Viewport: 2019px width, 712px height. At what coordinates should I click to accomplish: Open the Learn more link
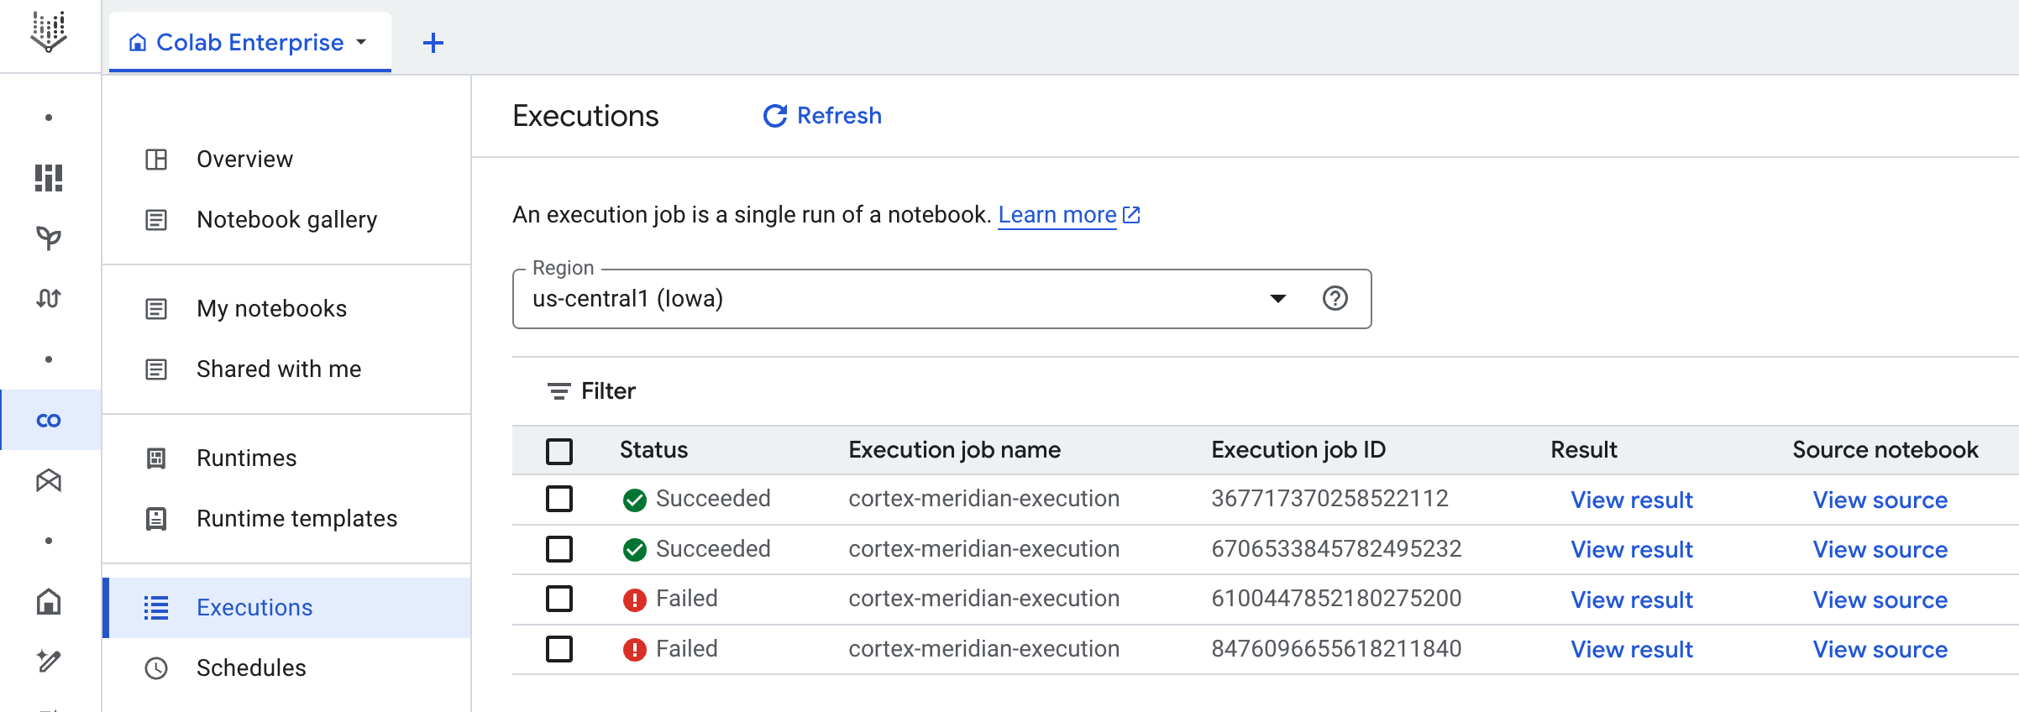(1057, 215)
